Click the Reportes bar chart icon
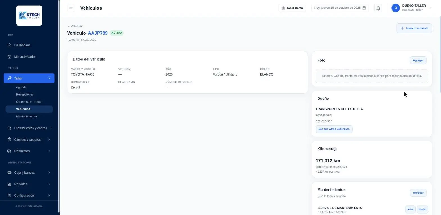The width and height of the screenshot is (441, 215). coord(9,184)
